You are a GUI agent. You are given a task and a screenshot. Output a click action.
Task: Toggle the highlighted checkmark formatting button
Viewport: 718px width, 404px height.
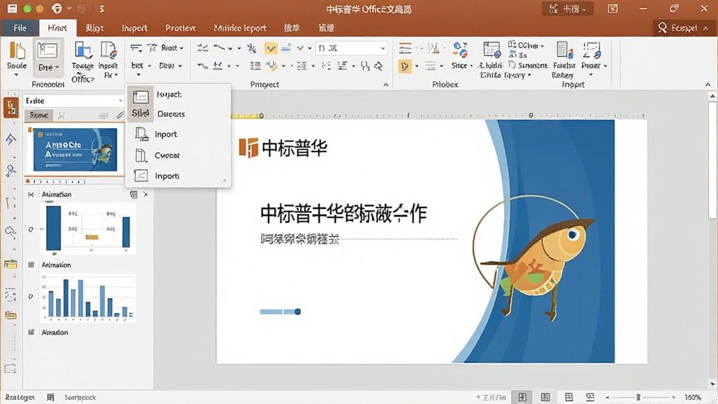click(271, 48)
